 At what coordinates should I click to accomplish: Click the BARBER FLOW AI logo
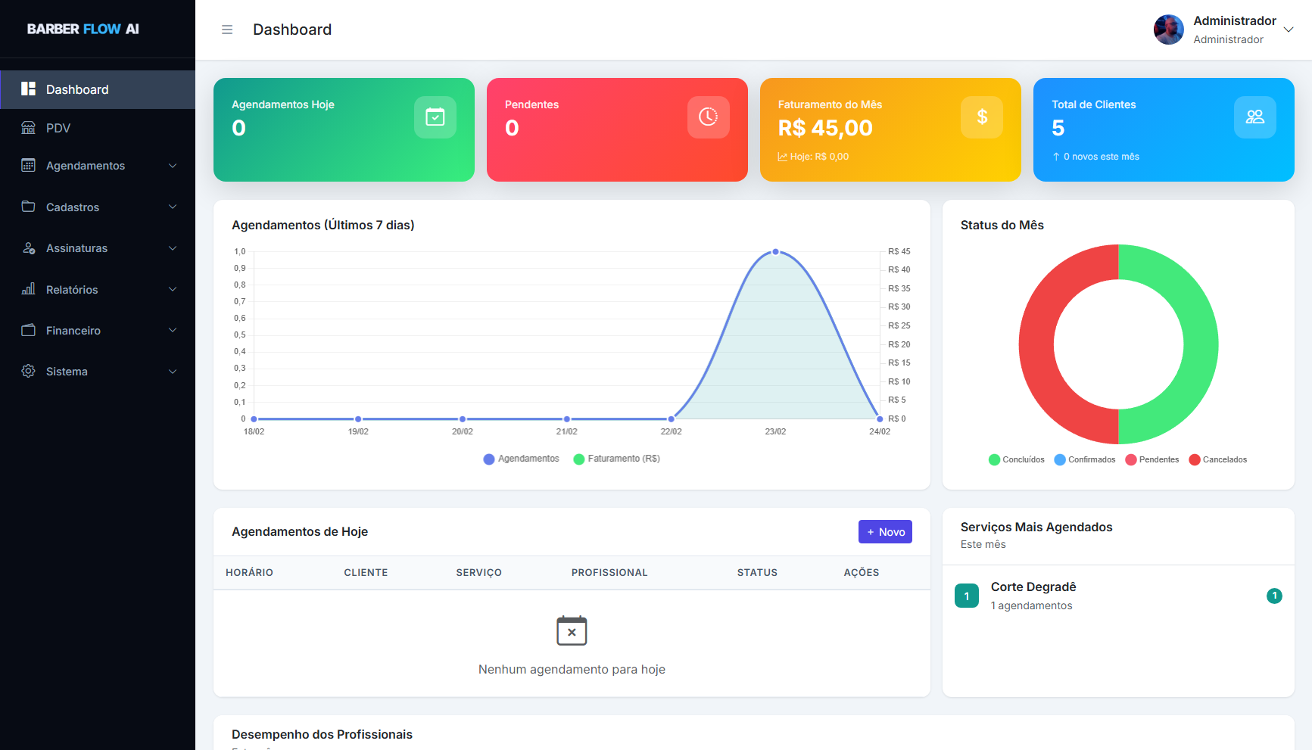tap(83, 29)
